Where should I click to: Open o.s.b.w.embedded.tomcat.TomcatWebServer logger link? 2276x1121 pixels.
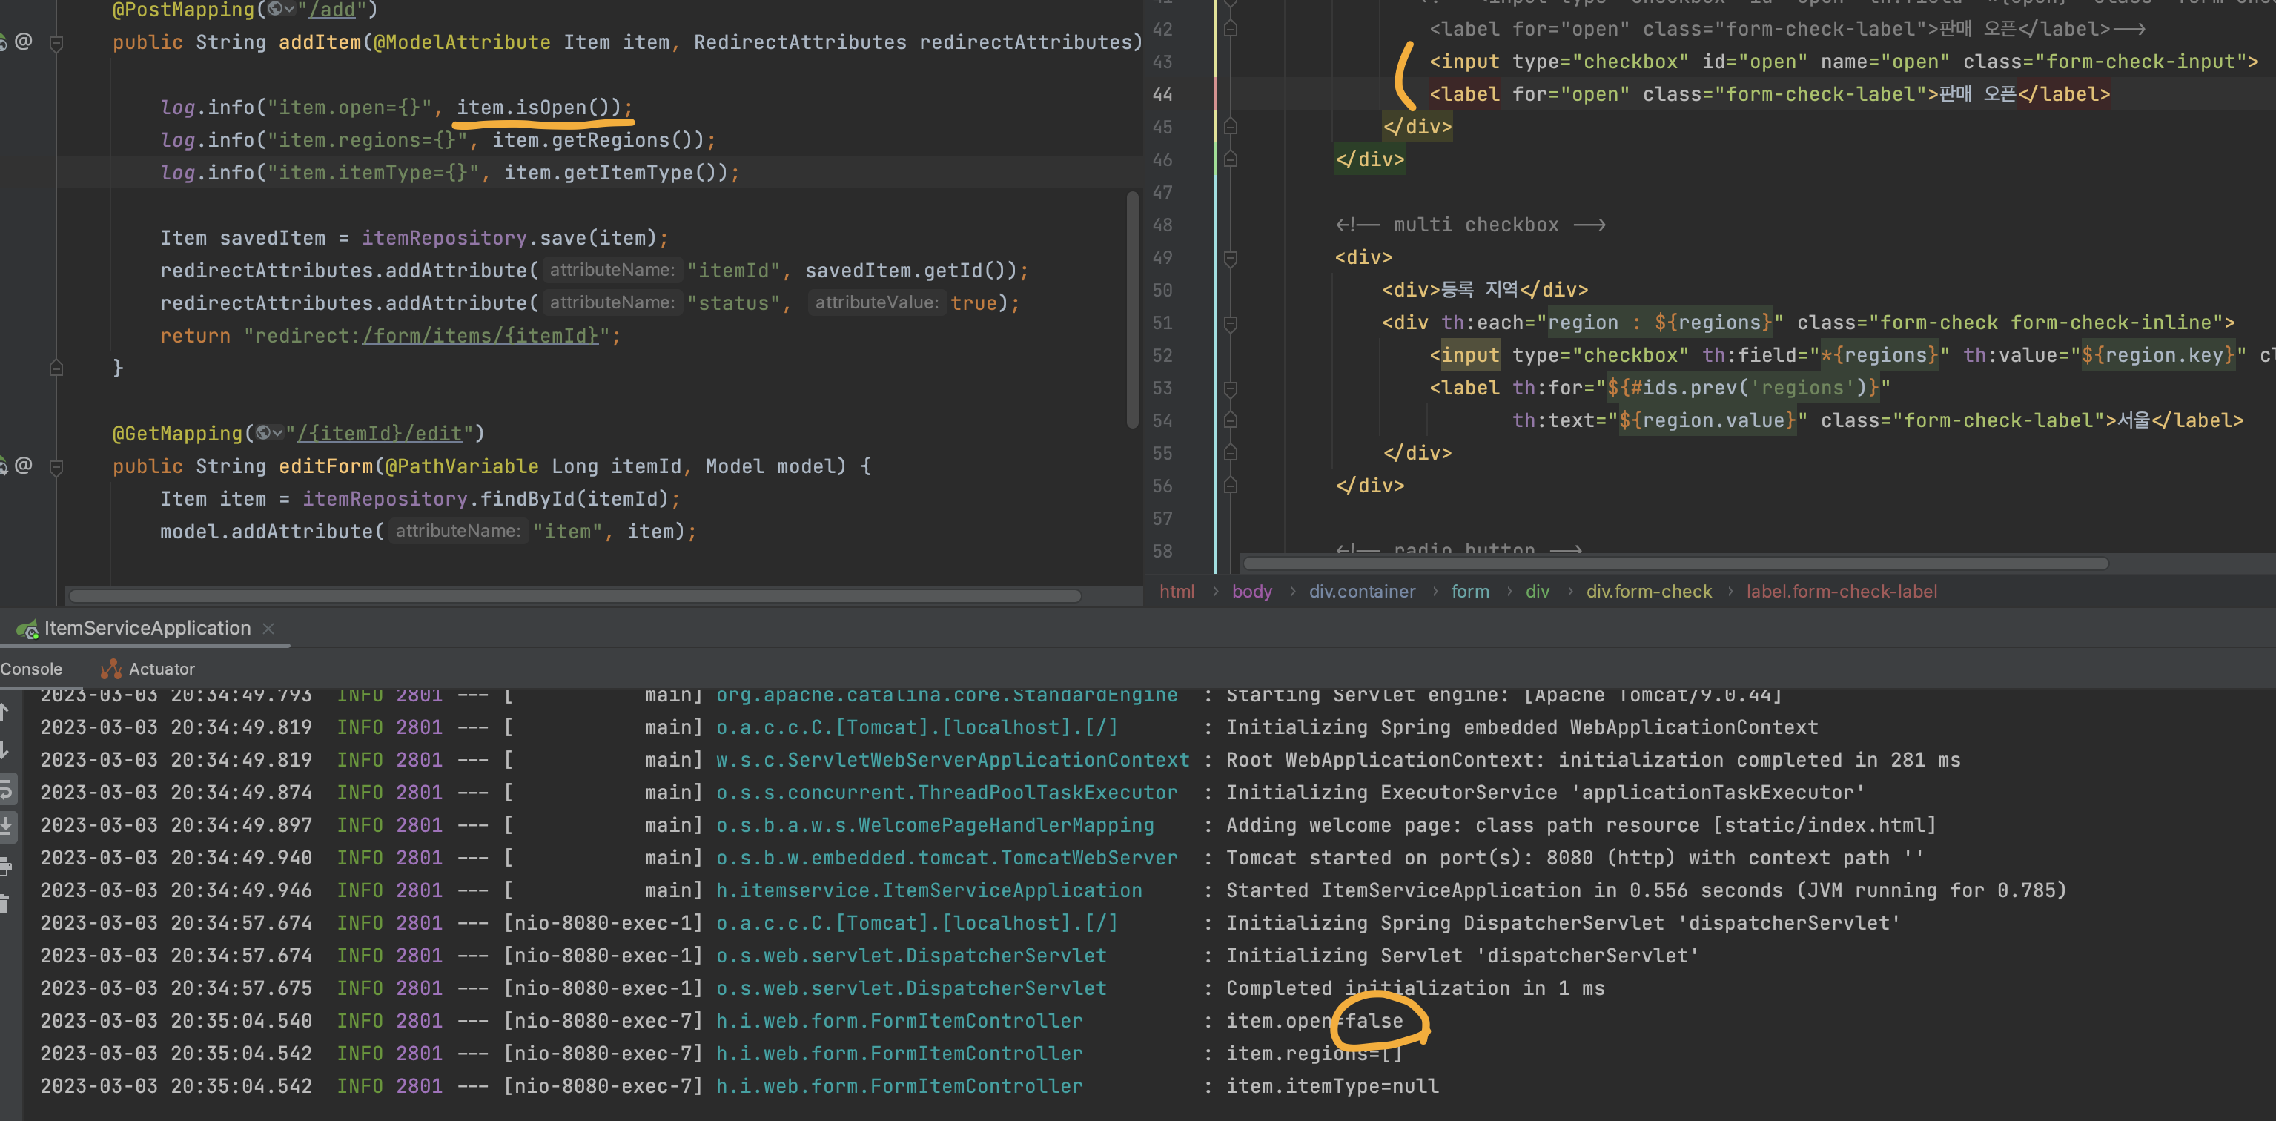(x=946, y=857)
